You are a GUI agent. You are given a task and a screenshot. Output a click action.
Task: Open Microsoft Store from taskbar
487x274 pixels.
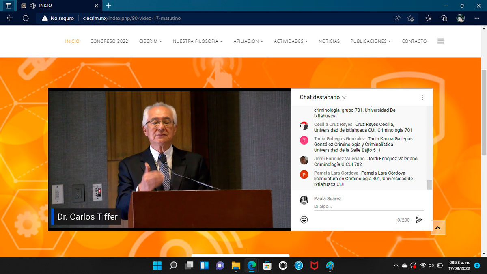(x=267, y=266)
